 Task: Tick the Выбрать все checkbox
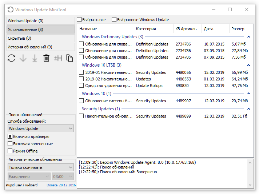[x=79, y=20]
